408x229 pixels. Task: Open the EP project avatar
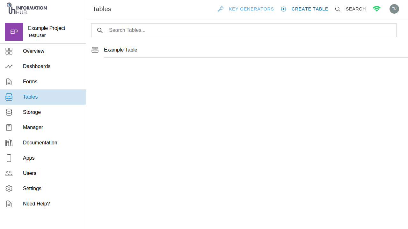tap(14, 32)
